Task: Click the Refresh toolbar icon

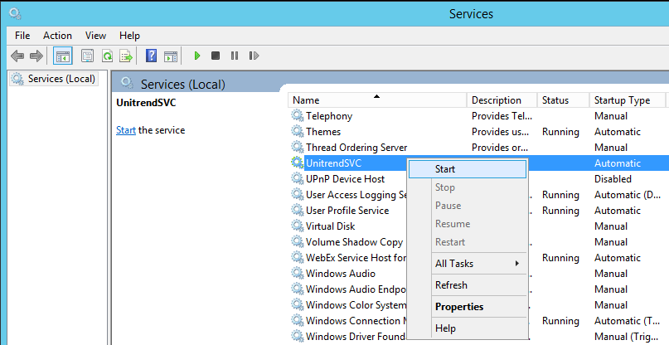Action: 107,56
